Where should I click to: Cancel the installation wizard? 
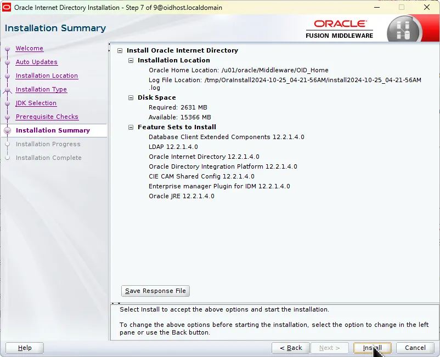[x=415, y=348]
